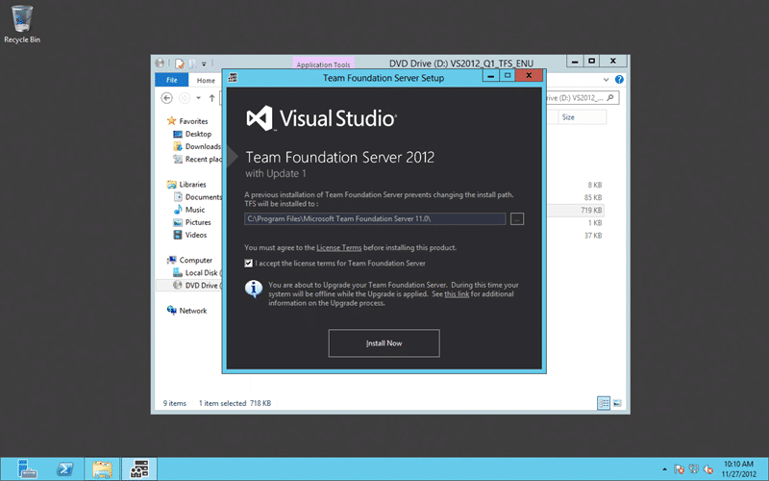
Task: Open File Explorer from the taskbar
Action: [x=102, y=469]
